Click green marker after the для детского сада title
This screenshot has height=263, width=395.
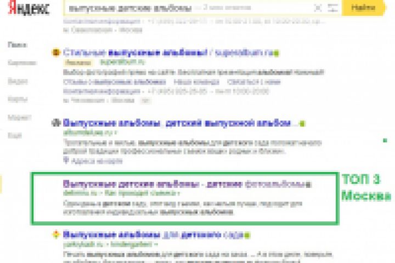pyautogui.click(x=247, y=236)
